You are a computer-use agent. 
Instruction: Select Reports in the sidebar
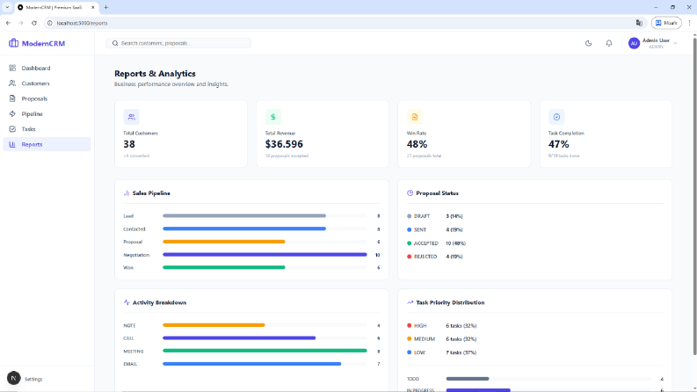(47, 144)
